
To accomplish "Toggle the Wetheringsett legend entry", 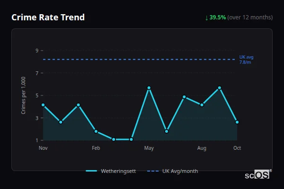I will (x=111, y=171).
